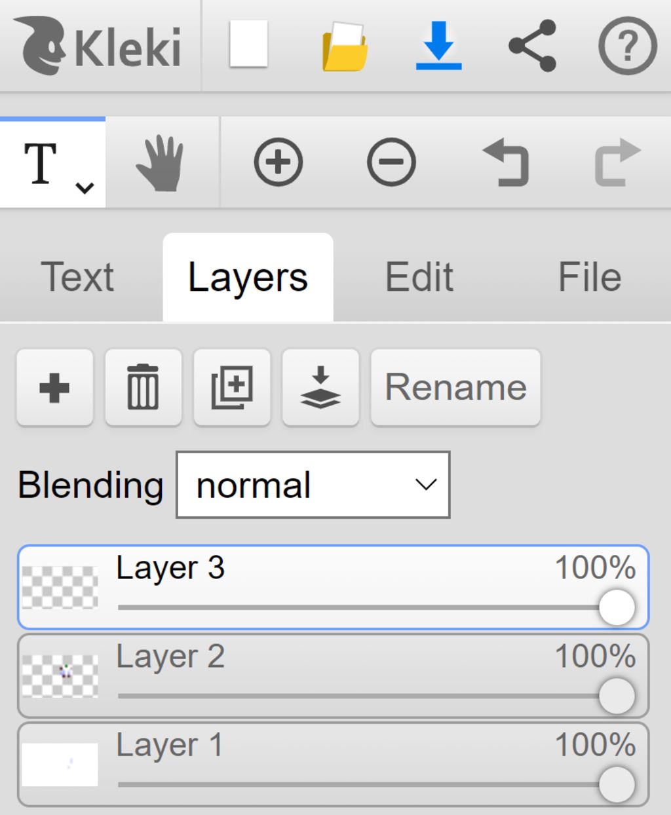
Task: Undo the last action
Action: pyautogui.click(x=506, y=162)
